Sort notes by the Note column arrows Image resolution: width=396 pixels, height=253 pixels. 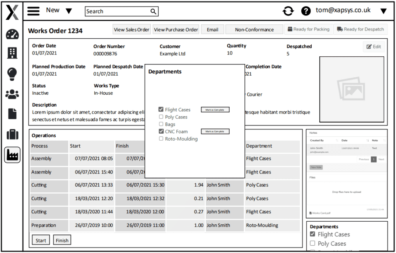click(x=384, y=141)
